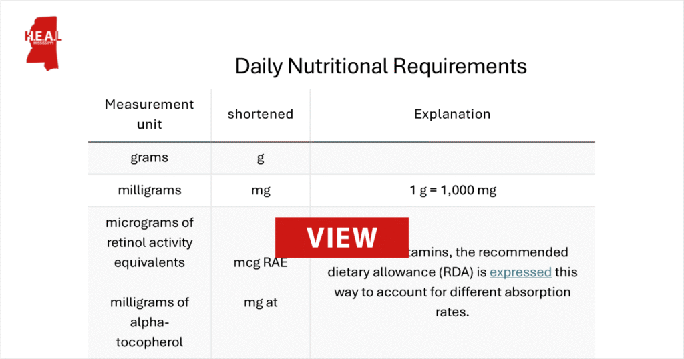Screen dimensions: 684x359
Task: Click 'different absorption' text in the explanation
Action: click(500, 292)
